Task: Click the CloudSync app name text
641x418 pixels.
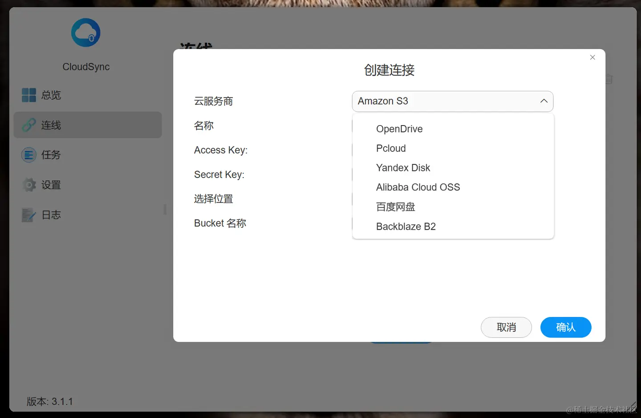Action: (x=86, y=67)
